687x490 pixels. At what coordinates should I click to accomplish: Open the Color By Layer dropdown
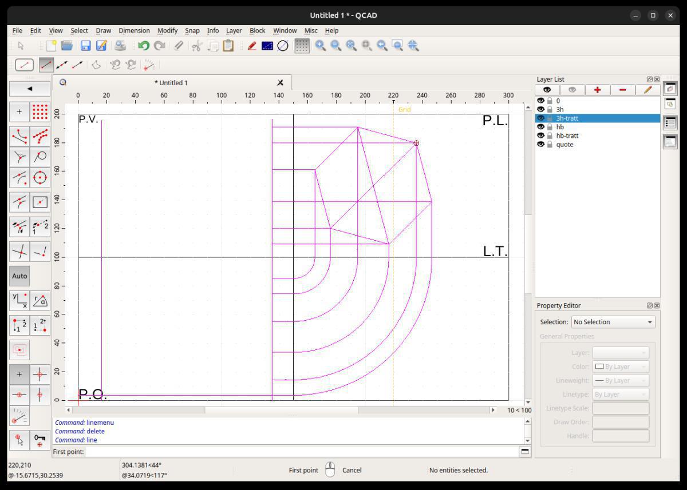pos(621,366)
